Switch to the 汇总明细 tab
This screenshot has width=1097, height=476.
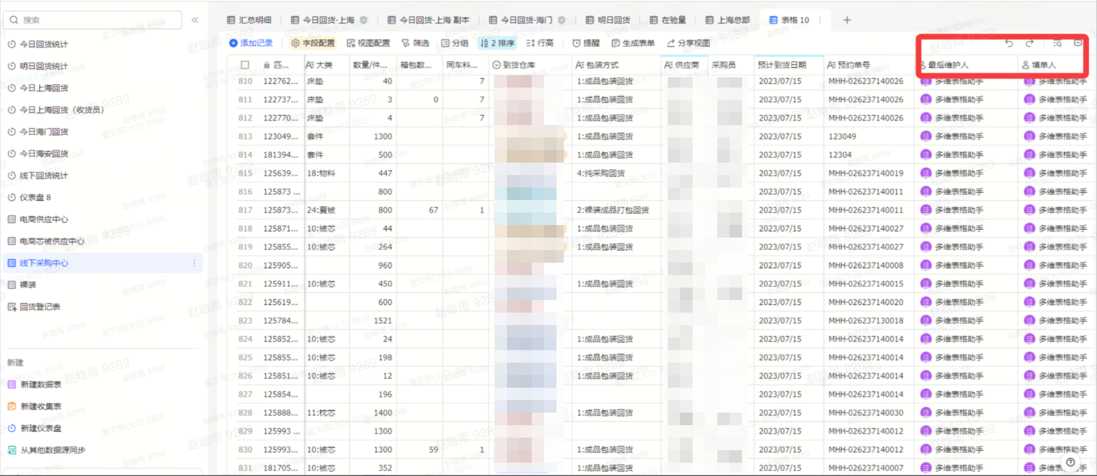pyautogui.click(x=249, y=20)
